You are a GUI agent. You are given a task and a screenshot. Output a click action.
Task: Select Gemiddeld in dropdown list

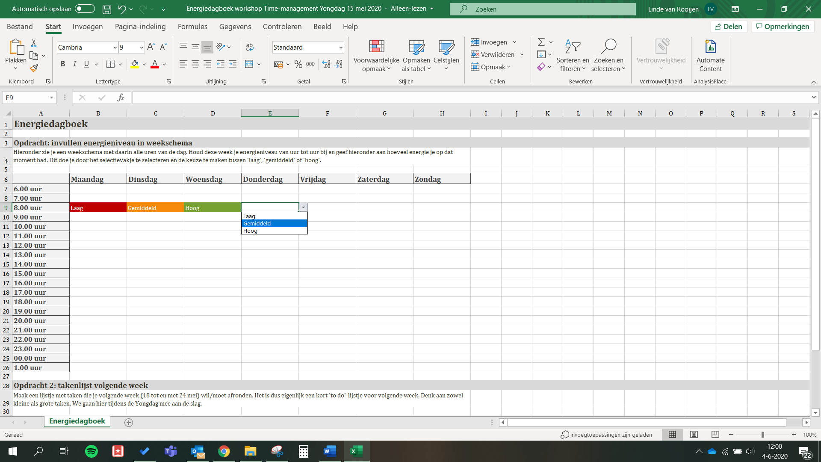point(274,223)
